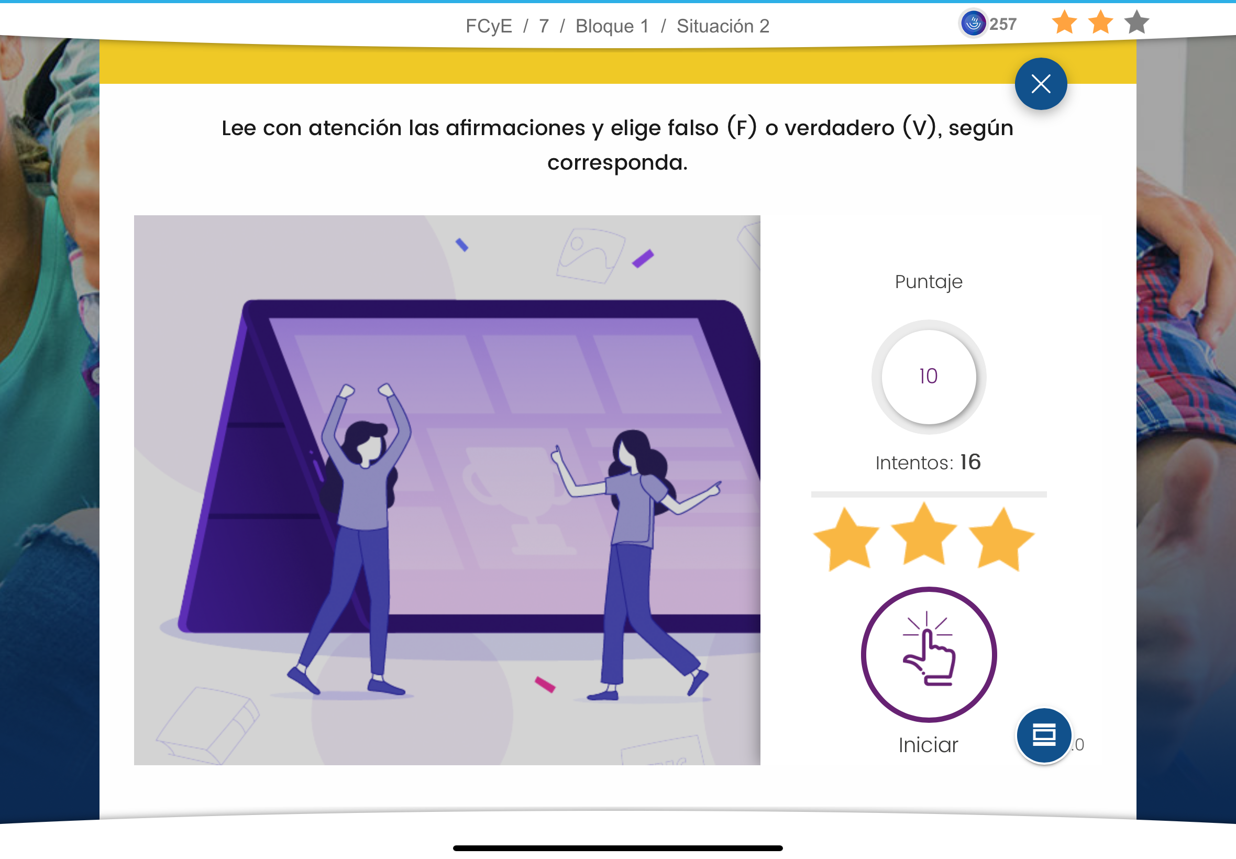The width and height of the screenshot is (1236, 859).
Task: Click the gray progress bar under Intentos
Action: point(929,494)
